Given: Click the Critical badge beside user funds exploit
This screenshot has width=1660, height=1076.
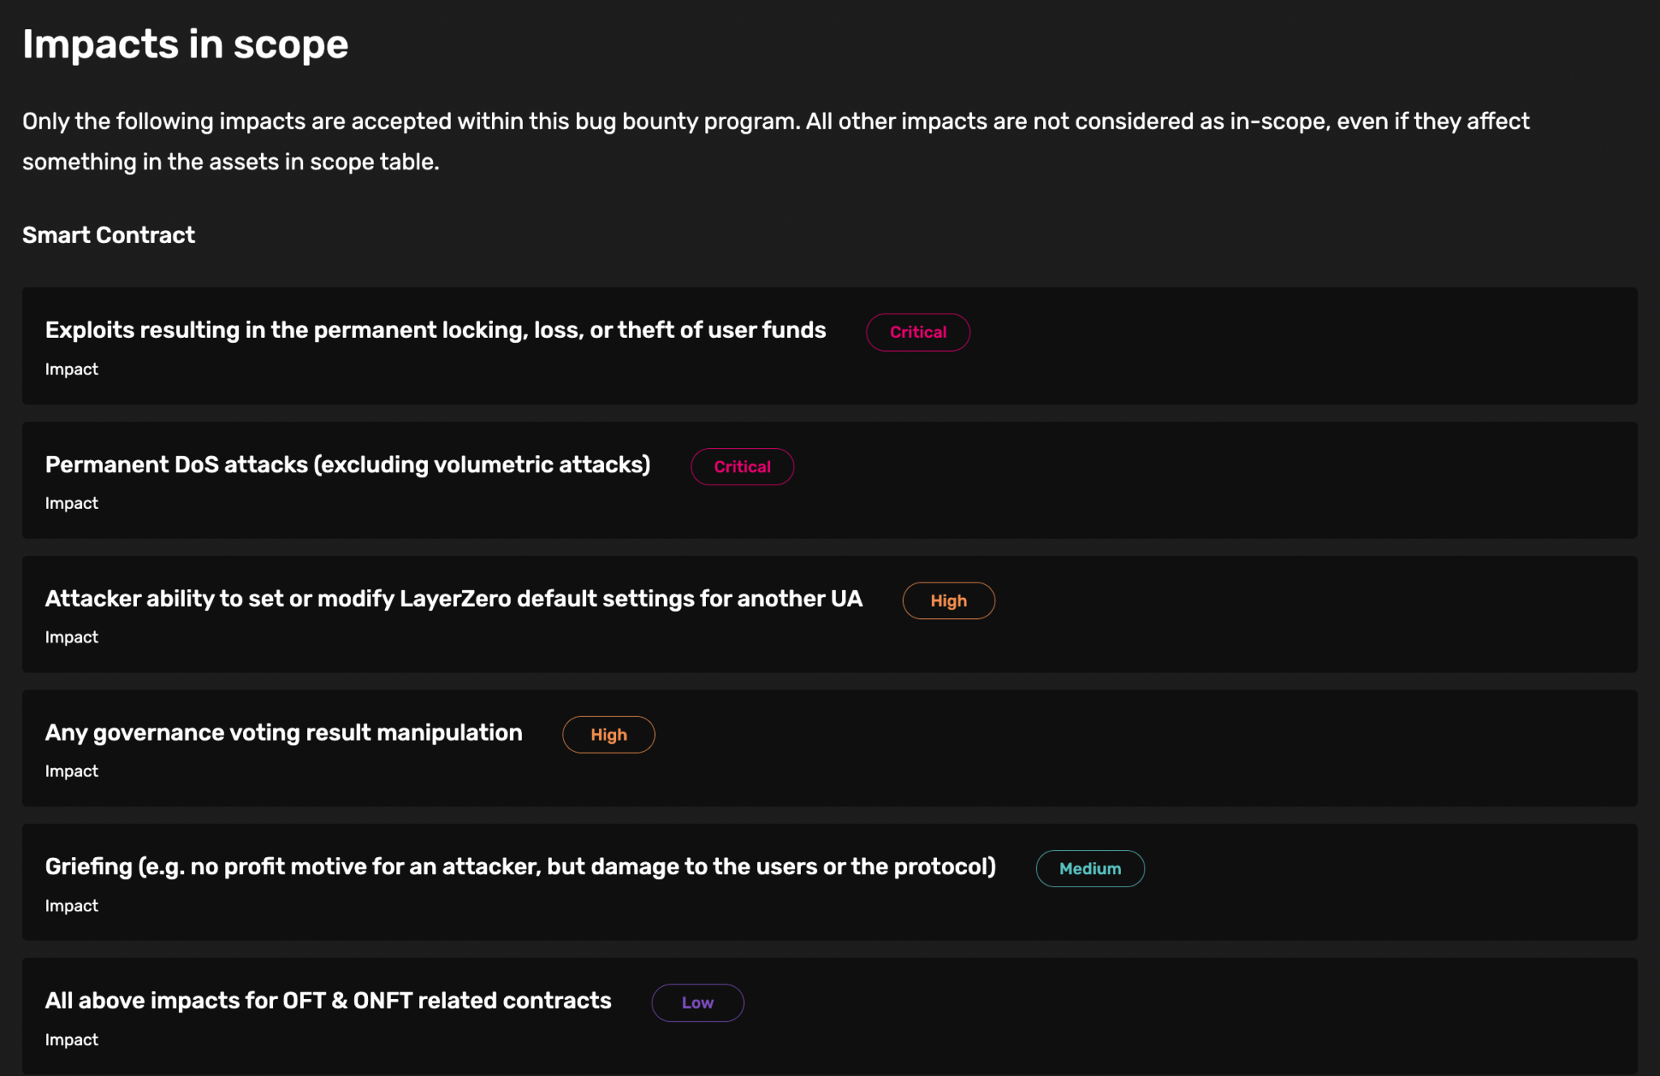Looking at the screenshot, I should coord(918,332).
